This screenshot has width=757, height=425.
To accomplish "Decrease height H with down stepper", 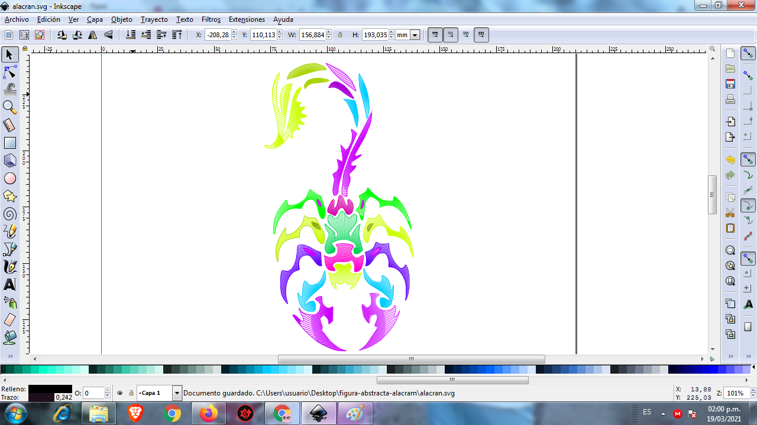I will [392, 38].
